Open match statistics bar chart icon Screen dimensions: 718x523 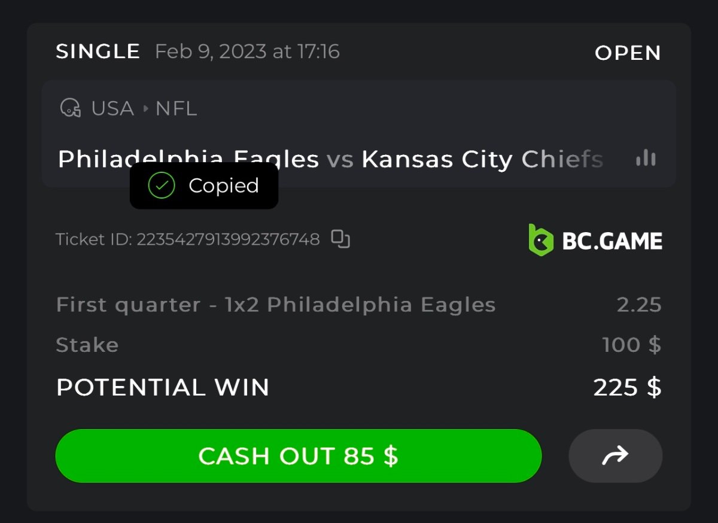[x=646, y=159]
